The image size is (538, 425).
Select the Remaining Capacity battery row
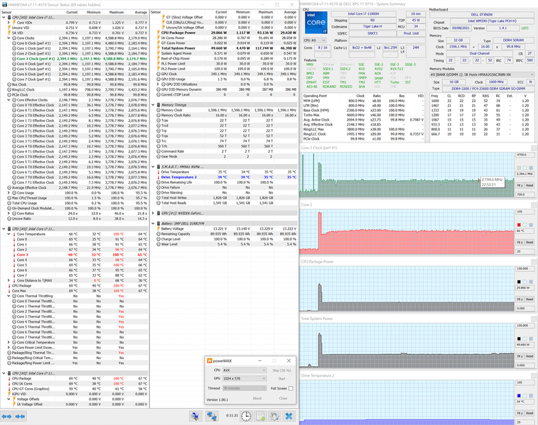[224, 234]
